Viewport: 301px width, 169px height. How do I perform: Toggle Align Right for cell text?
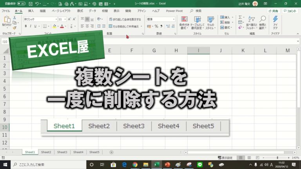[92, 26]
